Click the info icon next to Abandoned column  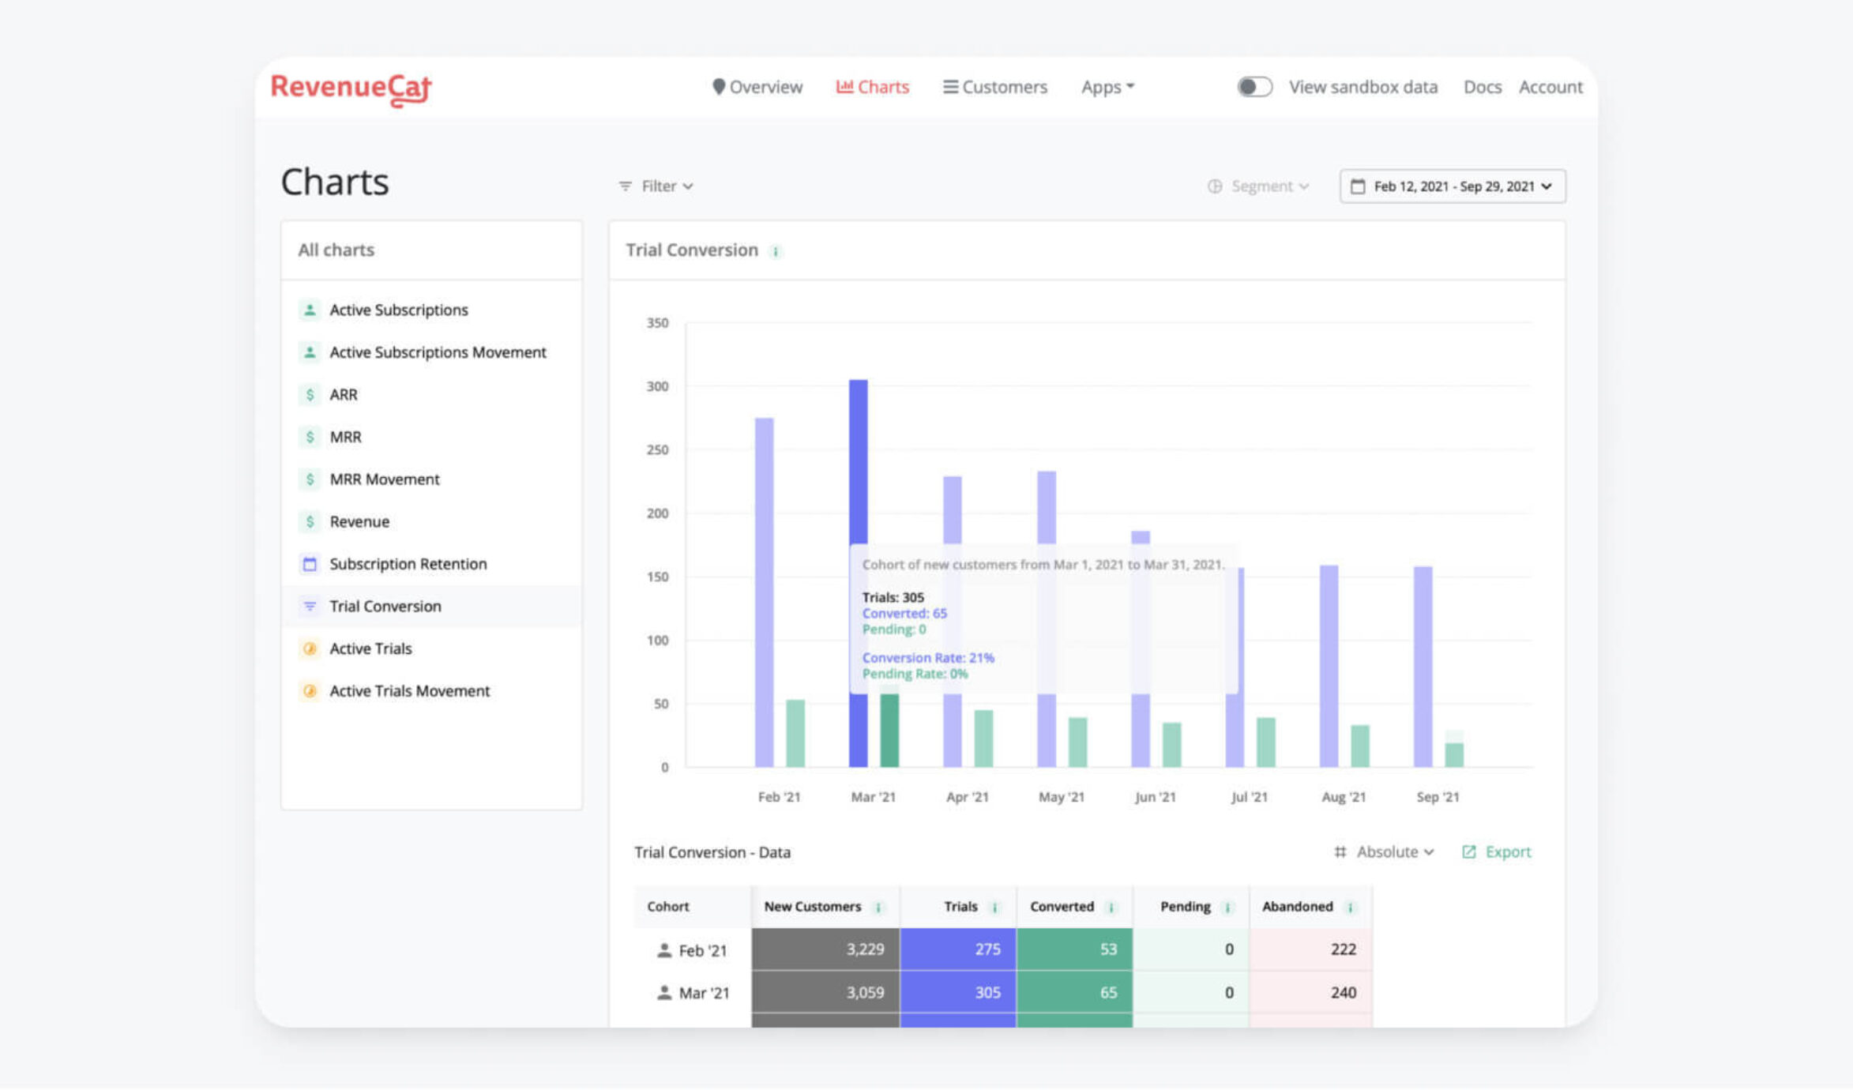click(1350, 908)
